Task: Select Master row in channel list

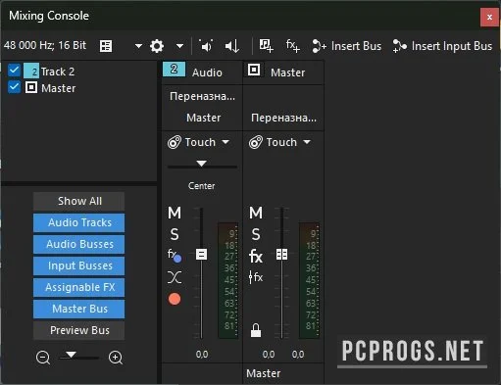Action: 59,88
